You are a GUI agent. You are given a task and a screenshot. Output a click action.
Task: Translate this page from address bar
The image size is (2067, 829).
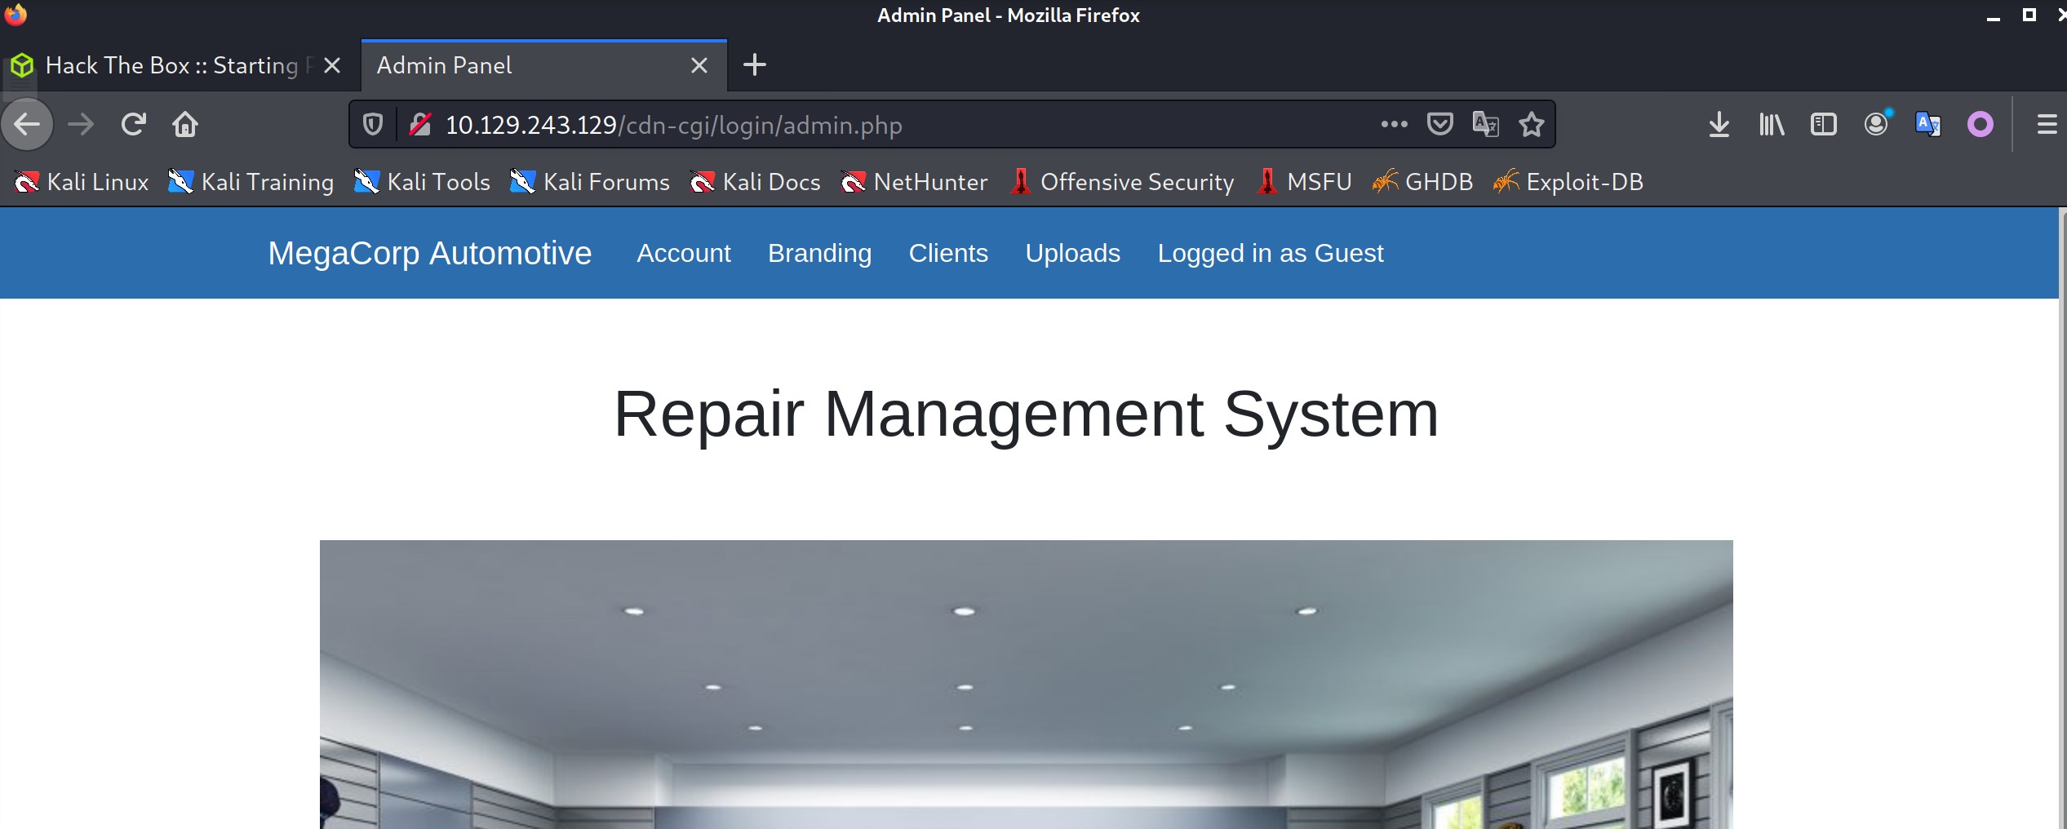(x=1485, y=125)
